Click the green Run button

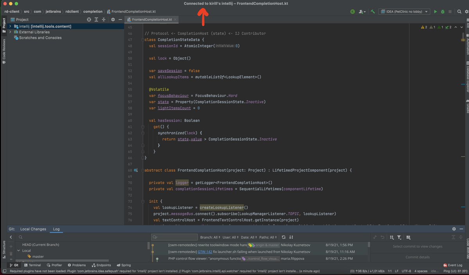[x=435, y=12]
